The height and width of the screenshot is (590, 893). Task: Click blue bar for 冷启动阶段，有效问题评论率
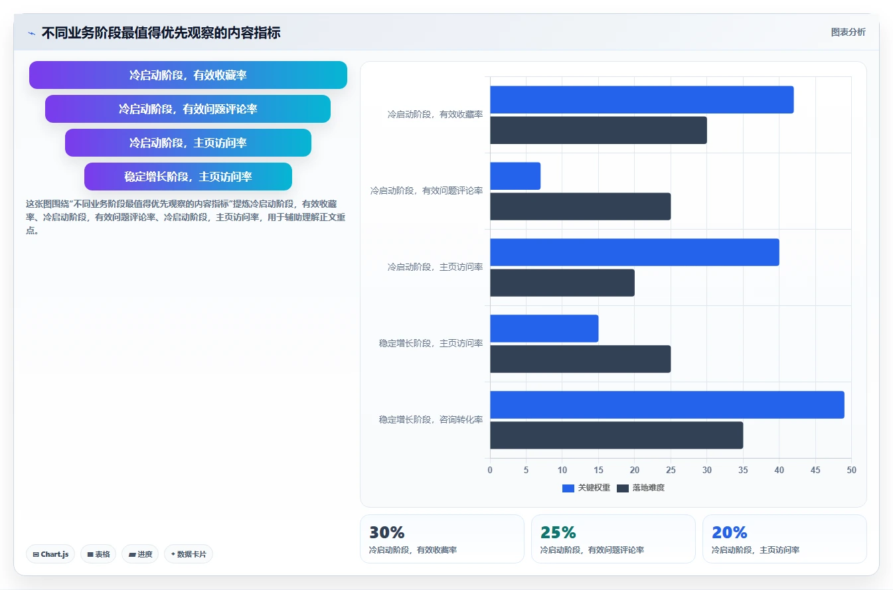[515, 176]
